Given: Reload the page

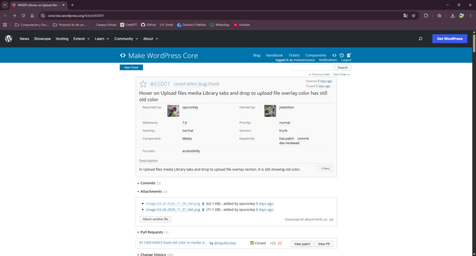Looking at the screenshot, I should coord(23,15).
